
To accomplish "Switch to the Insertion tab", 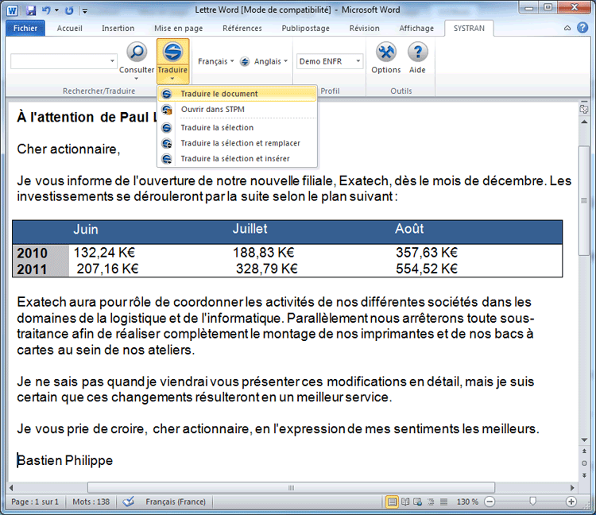I will point(118,28).
